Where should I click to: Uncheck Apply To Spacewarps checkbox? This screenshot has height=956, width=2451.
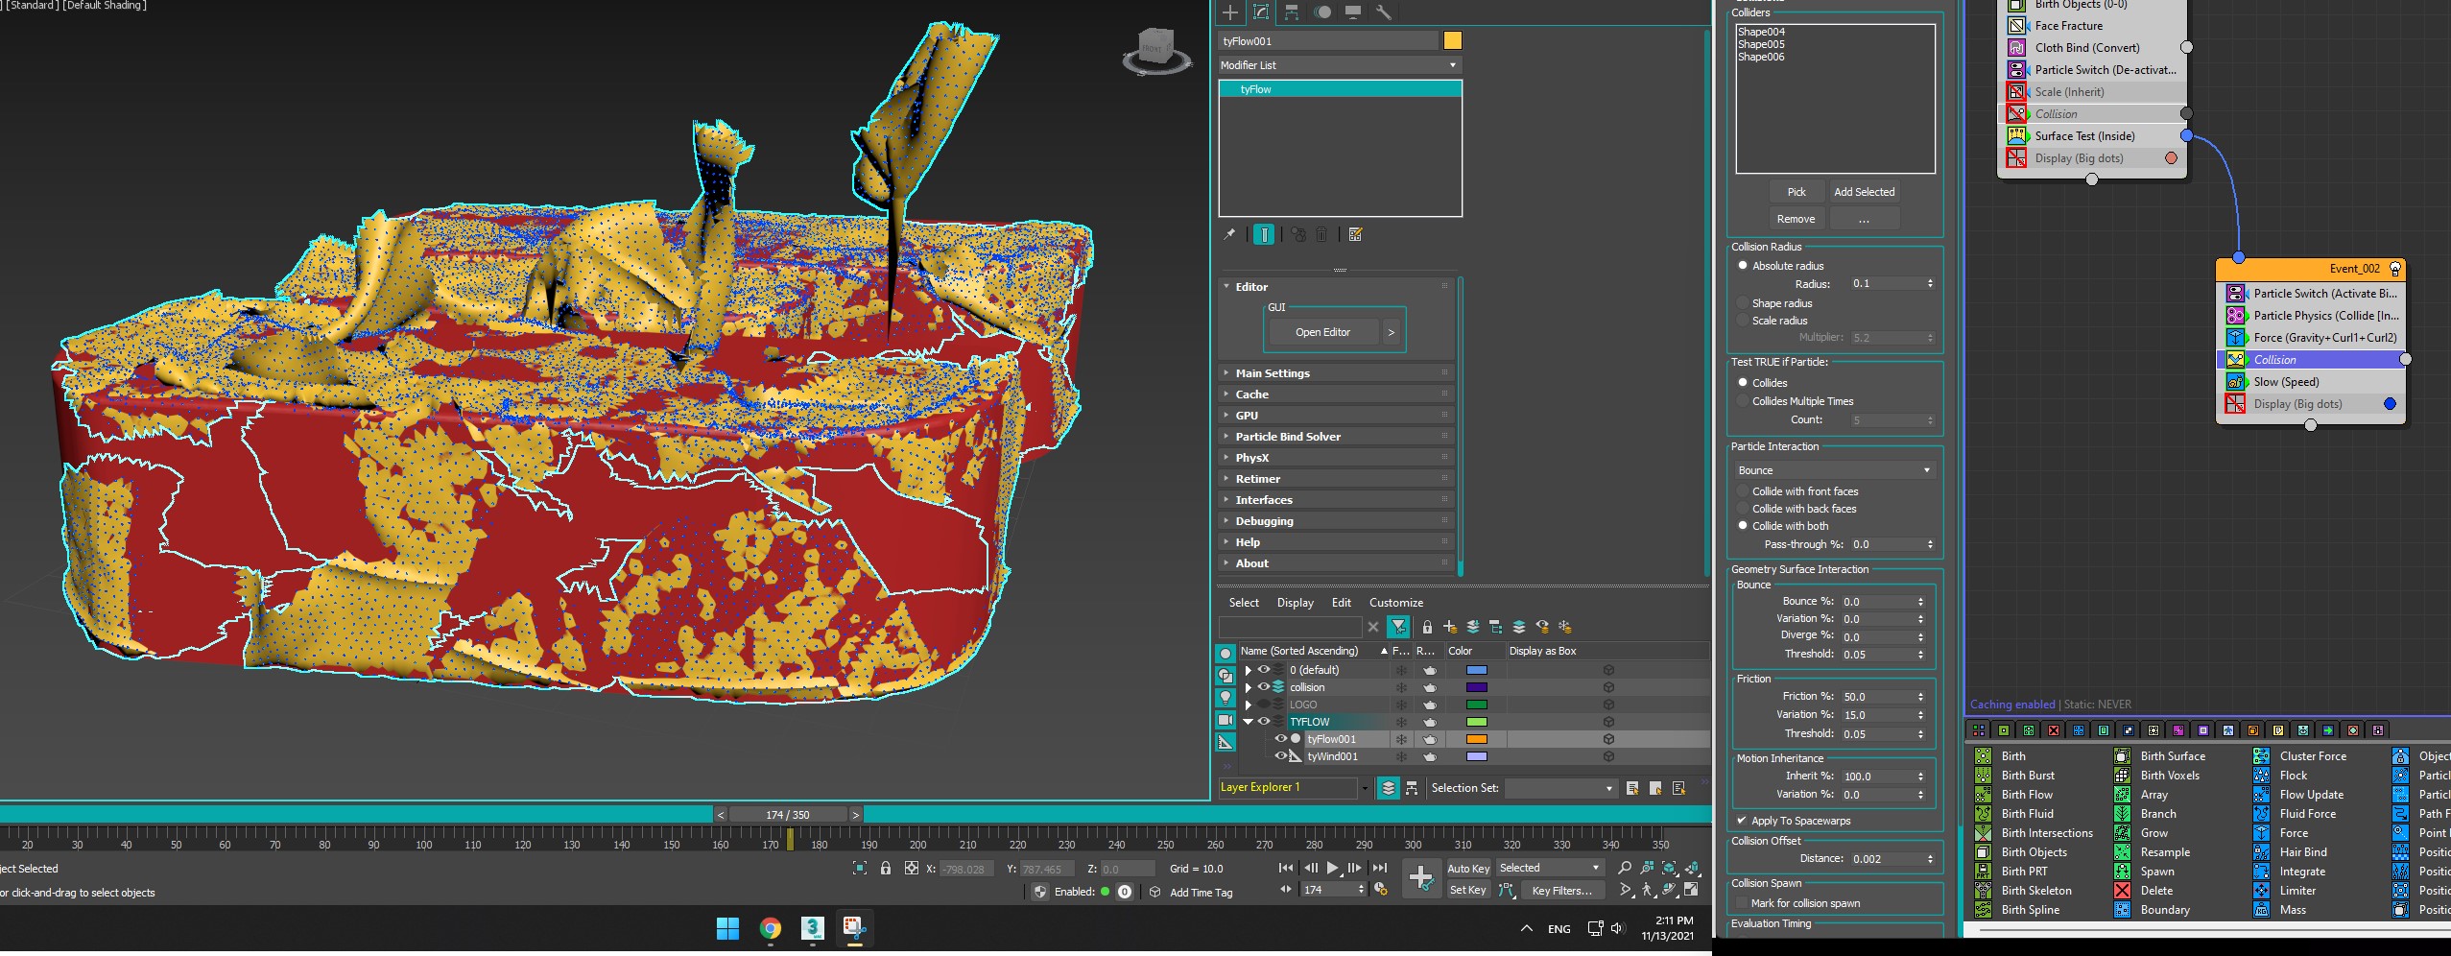[1741, 821]
